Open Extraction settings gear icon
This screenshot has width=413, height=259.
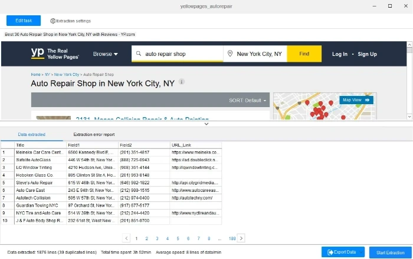(x=53, y=21)
